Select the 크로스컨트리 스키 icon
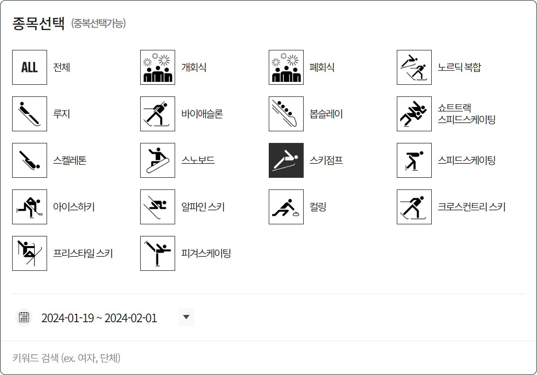The height and width of the screenshot is (375, 537). (x=414, y=207)
